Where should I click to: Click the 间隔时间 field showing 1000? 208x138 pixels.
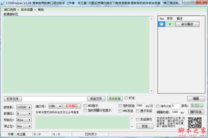pos(176,112)
